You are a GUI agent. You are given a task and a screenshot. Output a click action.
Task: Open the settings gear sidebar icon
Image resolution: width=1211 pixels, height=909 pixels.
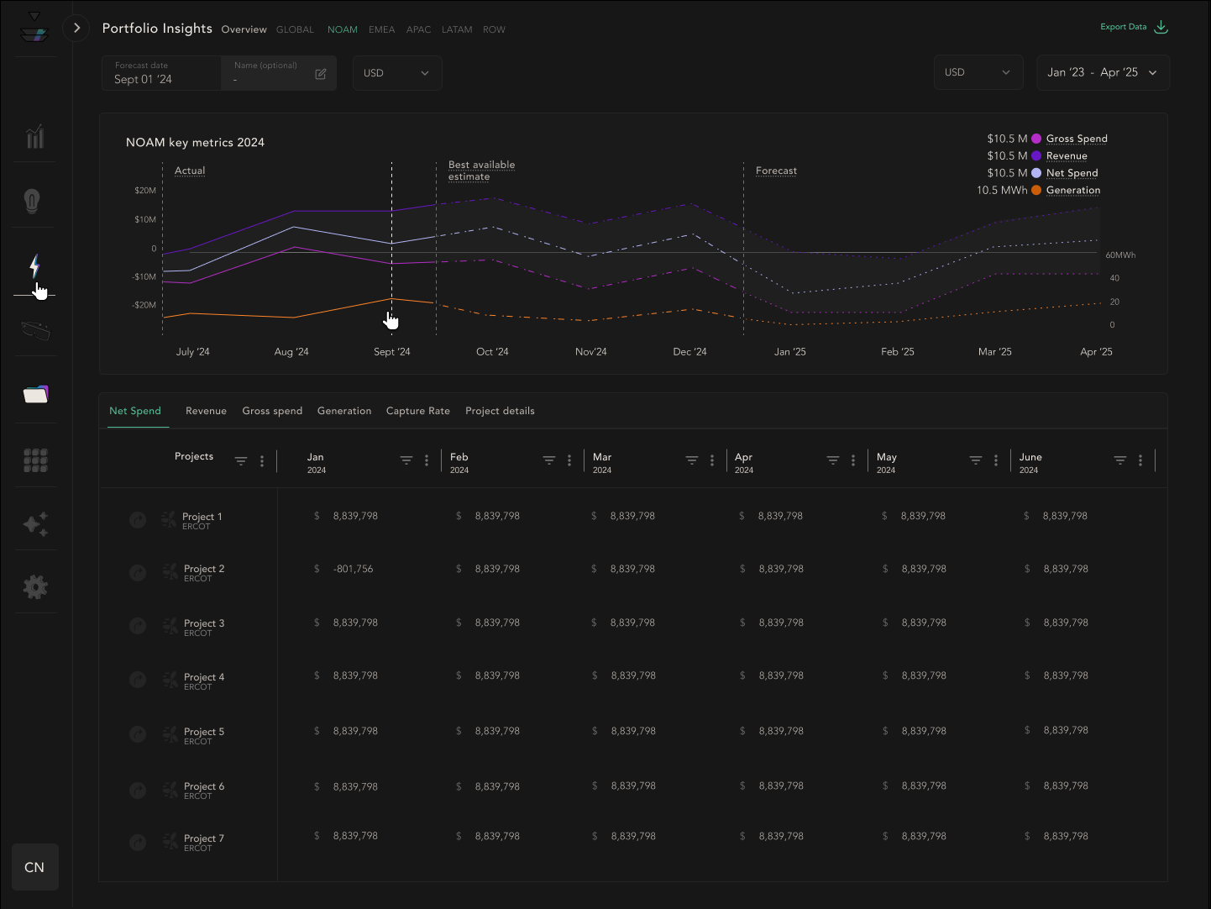35,587
